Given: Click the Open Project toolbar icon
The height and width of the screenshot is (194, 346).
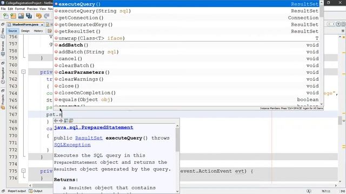Looking at the screenshot, I should click(x=21, y=16).
